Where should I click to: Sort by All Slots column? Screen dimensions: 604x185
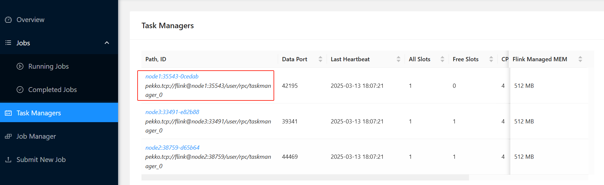coord(442,59)
